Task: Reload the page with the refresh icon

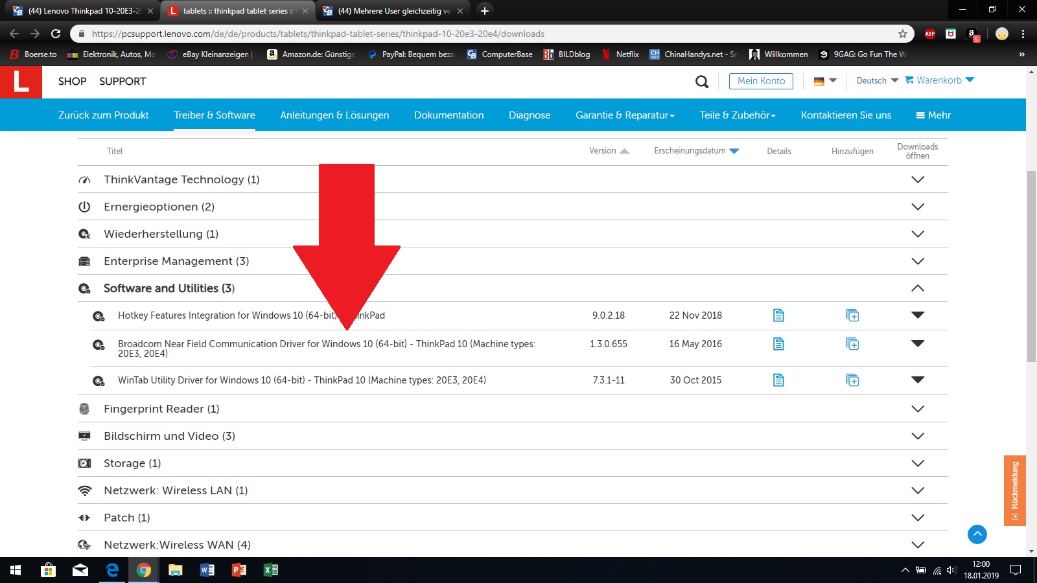Action: tap(56, 34)
